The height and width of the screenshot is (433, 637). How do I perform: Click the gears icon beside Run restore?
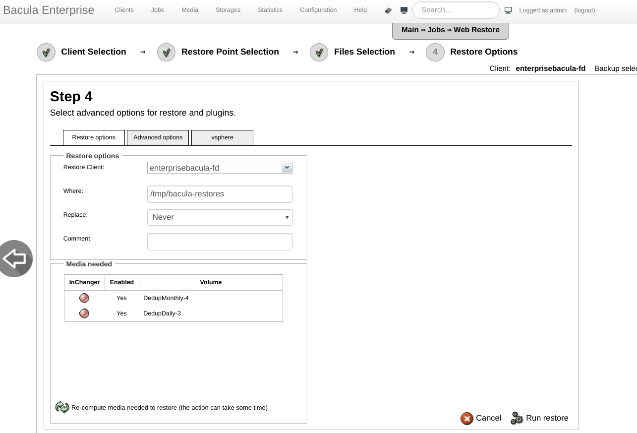point(517,418)
